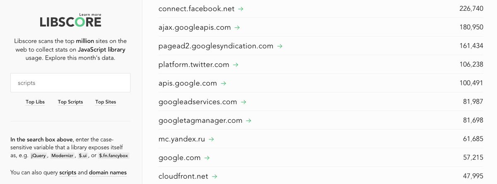Click the arrow next to cloudfront.net

coord(215,177)
